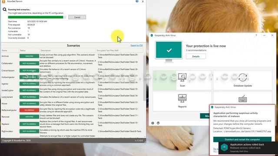The height and width of the screenshot is (156, 278).
Task: Select the ReflectiveInjector scenario name
Action: (x=9, y=110)
